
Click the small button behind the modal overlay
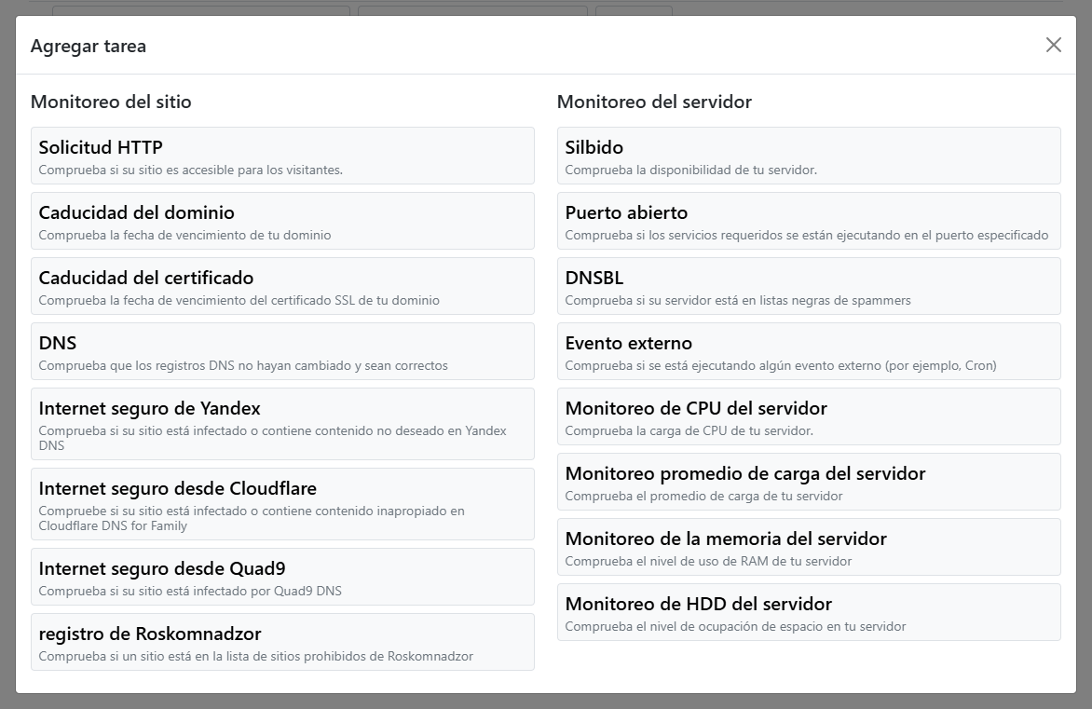(x=634, y=9)
